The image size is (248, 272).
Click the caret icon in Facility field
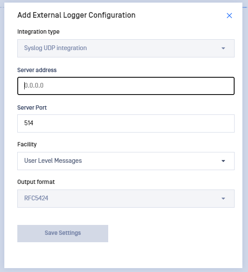coord(223,161)
